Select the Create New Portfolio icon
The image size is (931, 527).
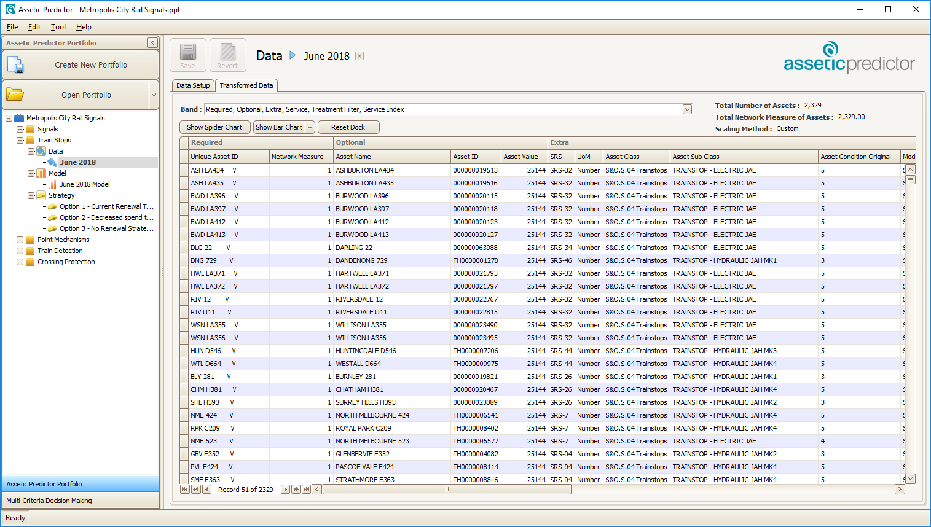click(15, 64)
